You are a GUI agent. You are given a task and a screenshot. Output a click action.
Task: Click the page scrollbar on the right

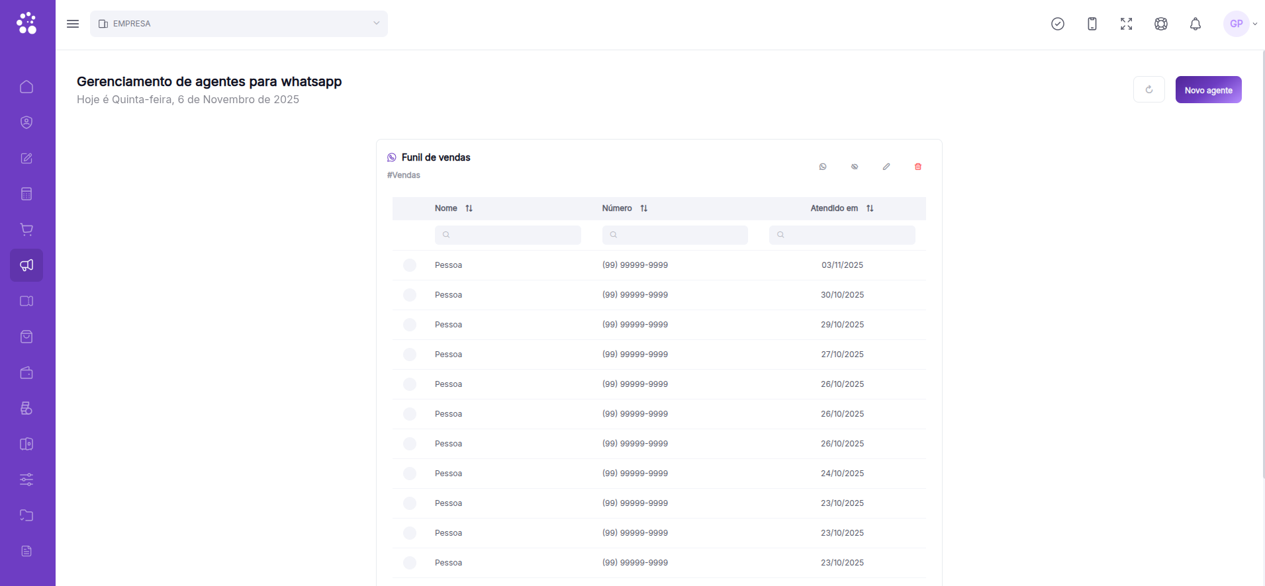click(x=1262, y=265)
